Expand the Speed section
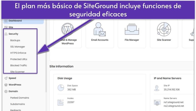The image size is (196, 111). [12, 78]
